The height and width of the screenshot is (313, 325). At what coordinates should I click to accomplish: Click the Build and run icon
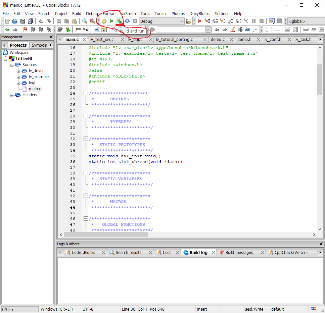(x=119, y=21)
